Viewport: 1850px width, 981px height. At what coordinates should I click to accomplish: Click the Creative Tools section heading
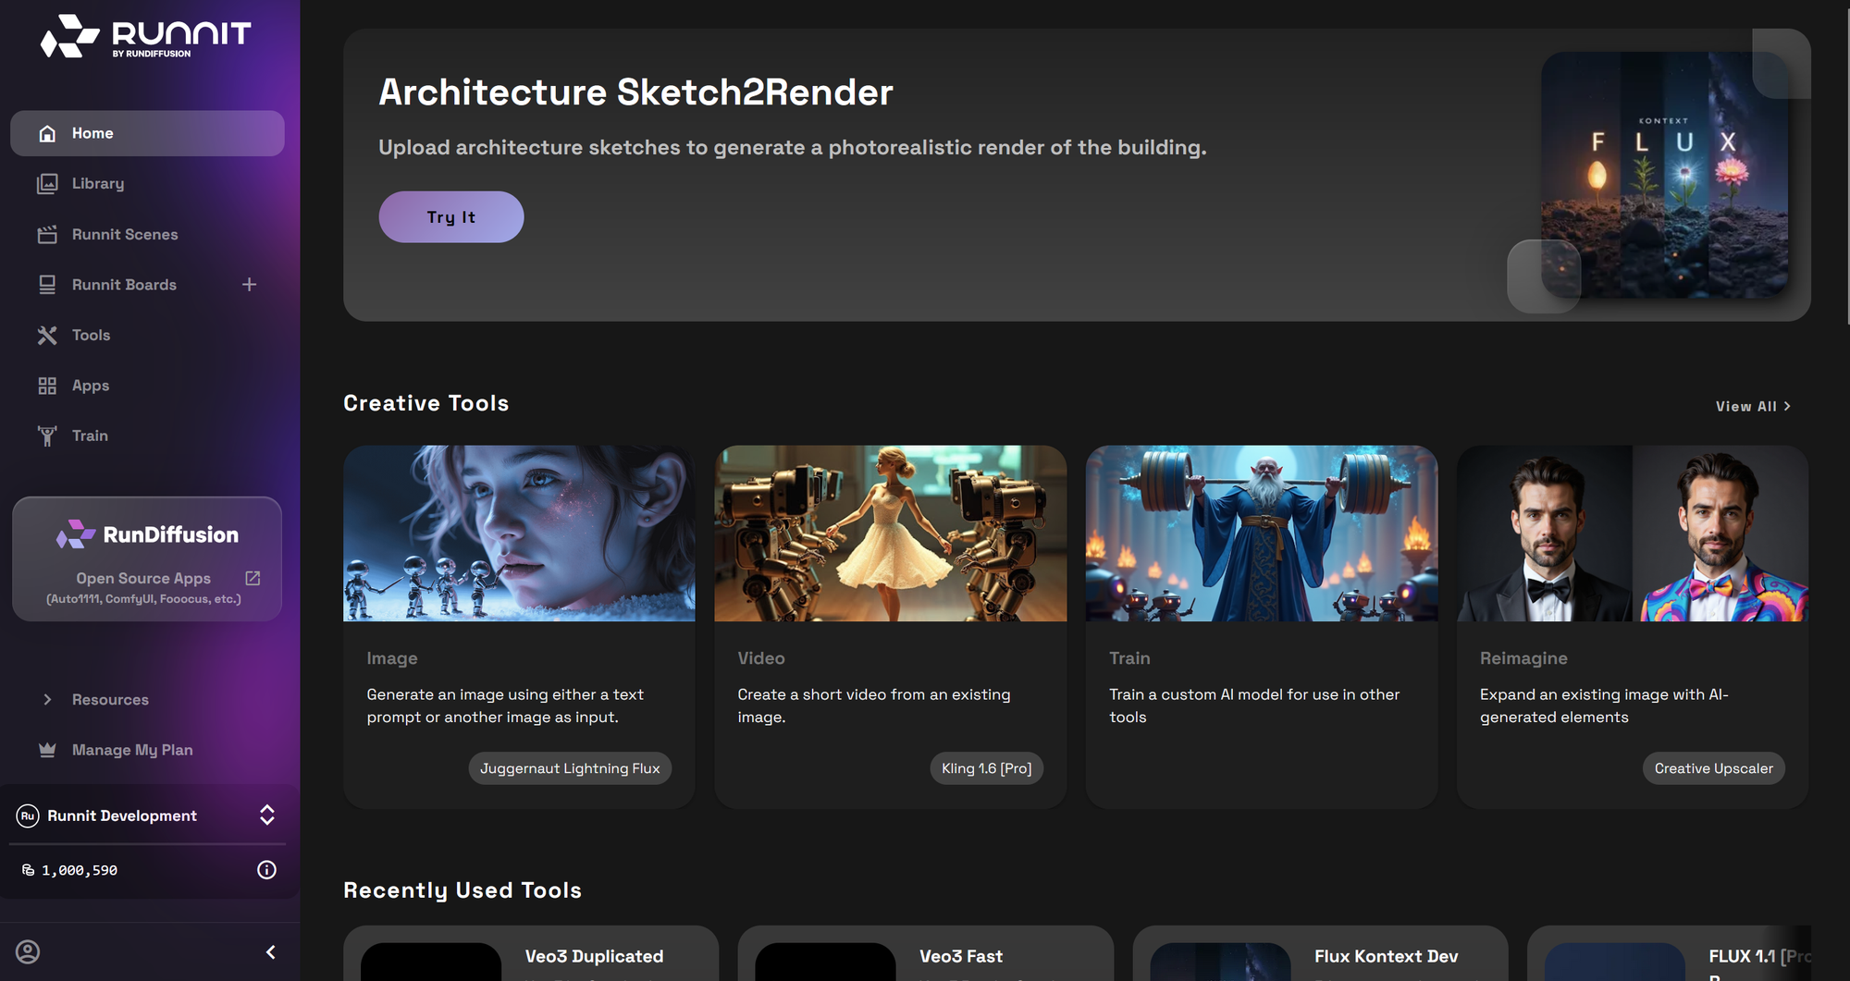(x=425, y=403)
